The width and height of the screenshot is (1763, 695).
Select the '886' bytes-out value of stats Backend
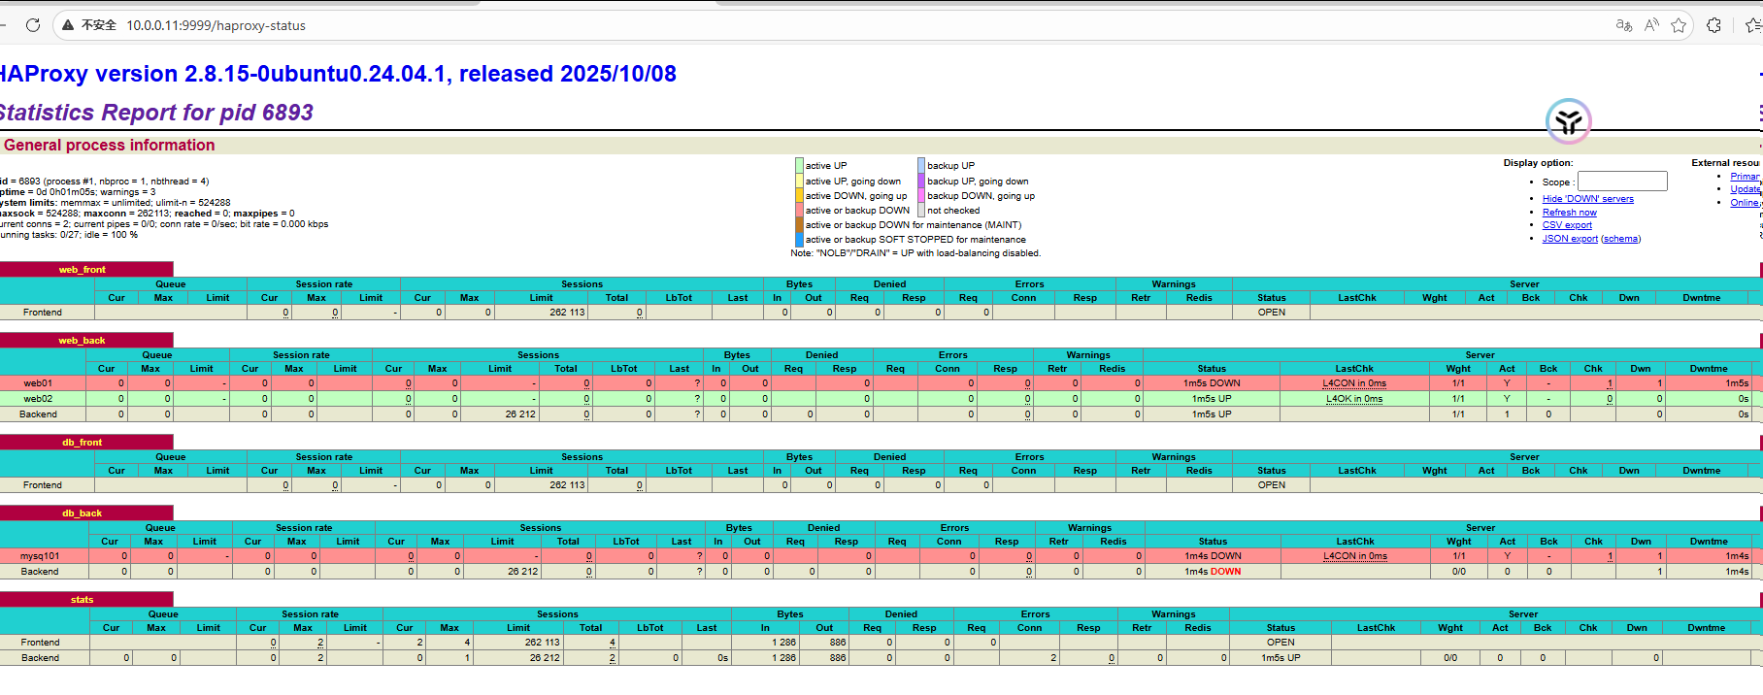click(x=838, y=658)
